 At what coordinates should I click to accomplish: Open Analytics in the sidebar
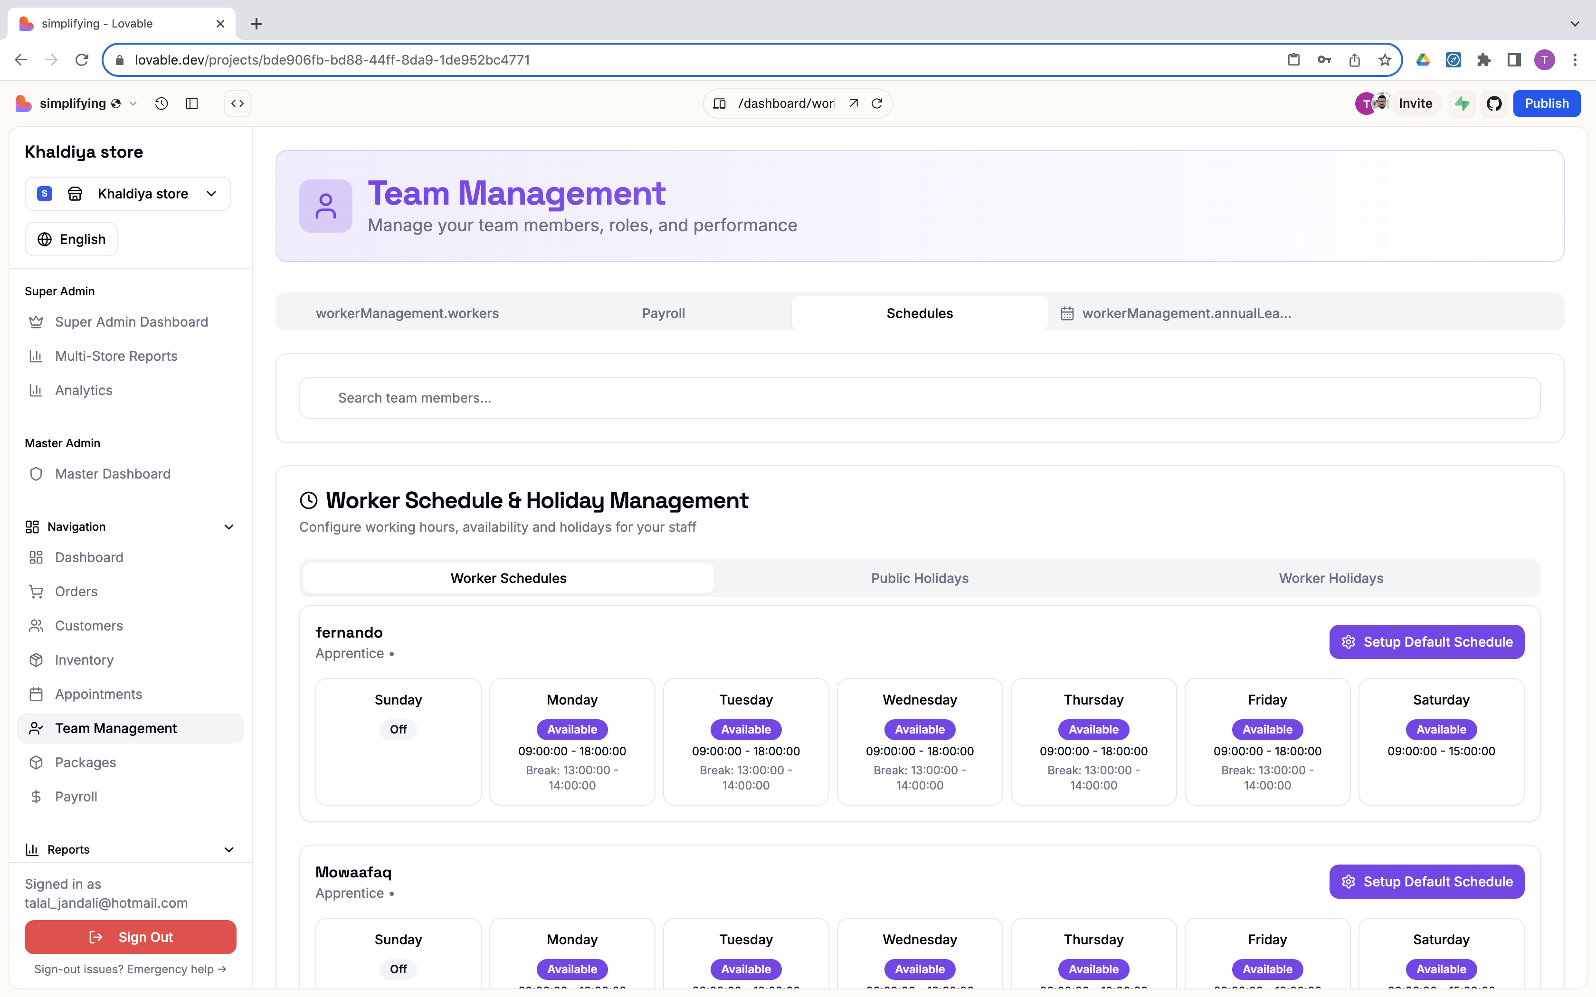tap(131, 390)
